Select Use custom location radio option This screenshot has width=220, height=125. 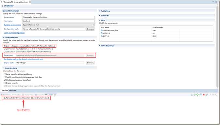[5, 52]
